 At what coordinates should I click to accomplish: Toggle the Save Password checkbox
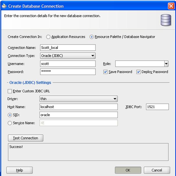105,72
